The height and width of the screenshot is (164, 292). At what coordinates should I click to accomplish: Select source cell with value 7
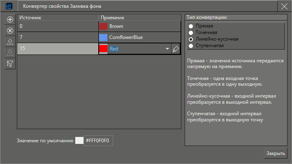point(58,37)
